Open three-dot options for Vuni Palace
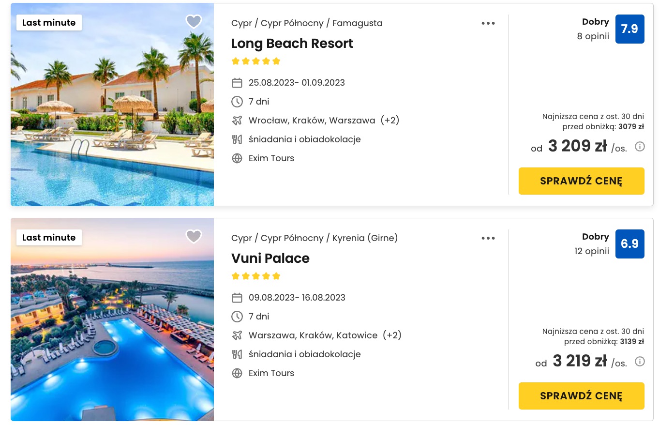659x425 pixels. pyautogui.click(x=488, y=238)
